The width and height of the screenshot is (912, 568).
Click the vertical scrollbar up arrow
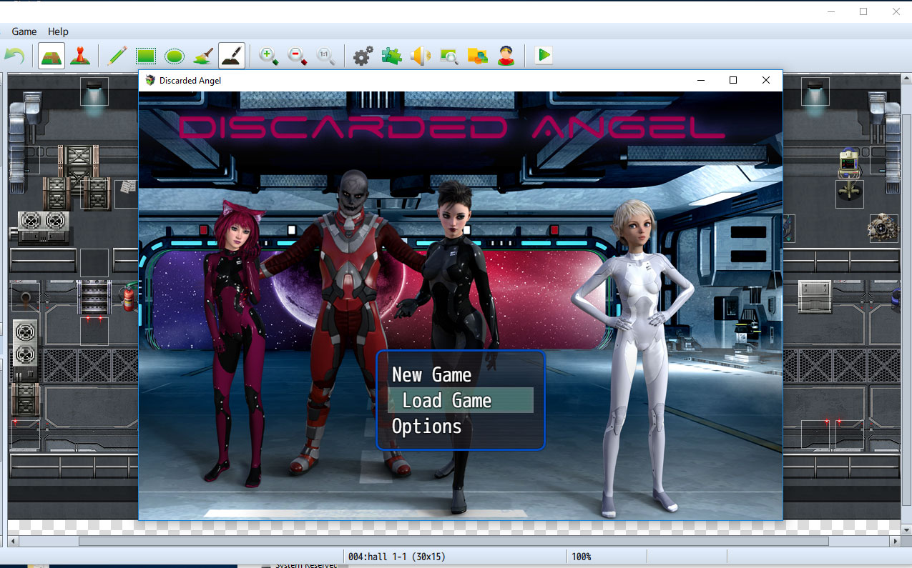click(906, 78)
